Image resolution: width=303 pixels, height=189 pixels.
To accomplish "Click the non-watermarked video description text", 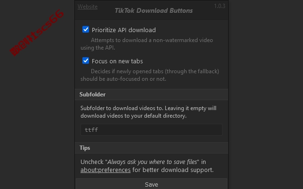I will [147, 44].
